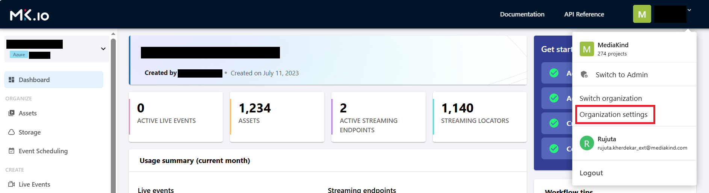Click the Event Scheduling calendar icon
Screen dimensions: 709x193
click(11, 151)
